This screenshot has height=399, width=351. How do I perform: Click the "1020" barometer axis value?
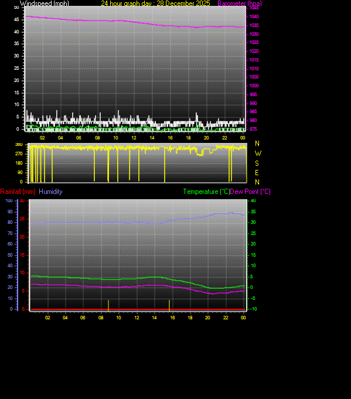click(254, 51)
